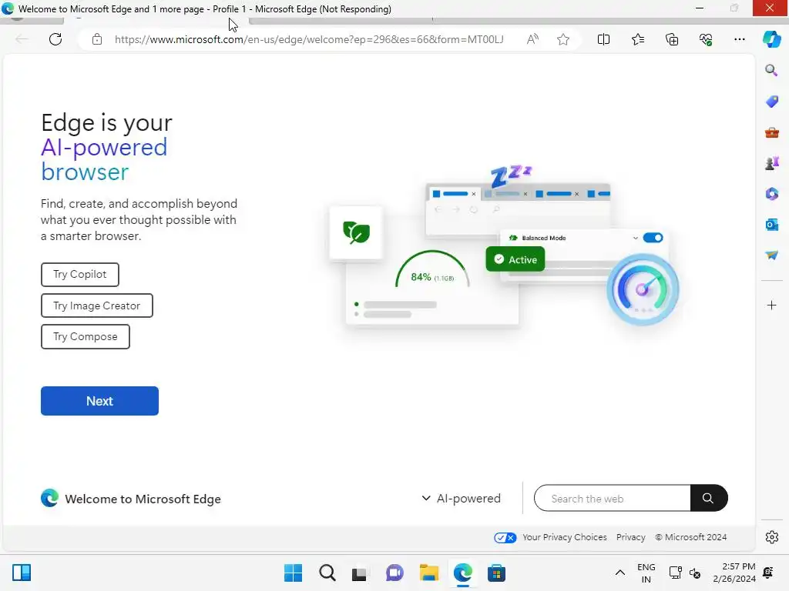This screenshot has height=591, width=789.
Task: Click the back arrow button
Action: [x=22, y=39]
